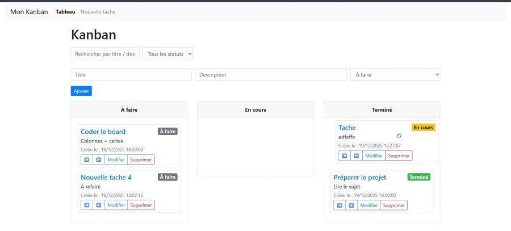
Task: Click the 'adfeffe' description text
Action: (347, 137)
